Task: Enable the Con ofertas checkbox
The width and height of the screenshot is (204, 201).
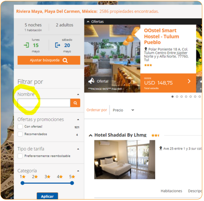Action: click(x=20, y=127)
